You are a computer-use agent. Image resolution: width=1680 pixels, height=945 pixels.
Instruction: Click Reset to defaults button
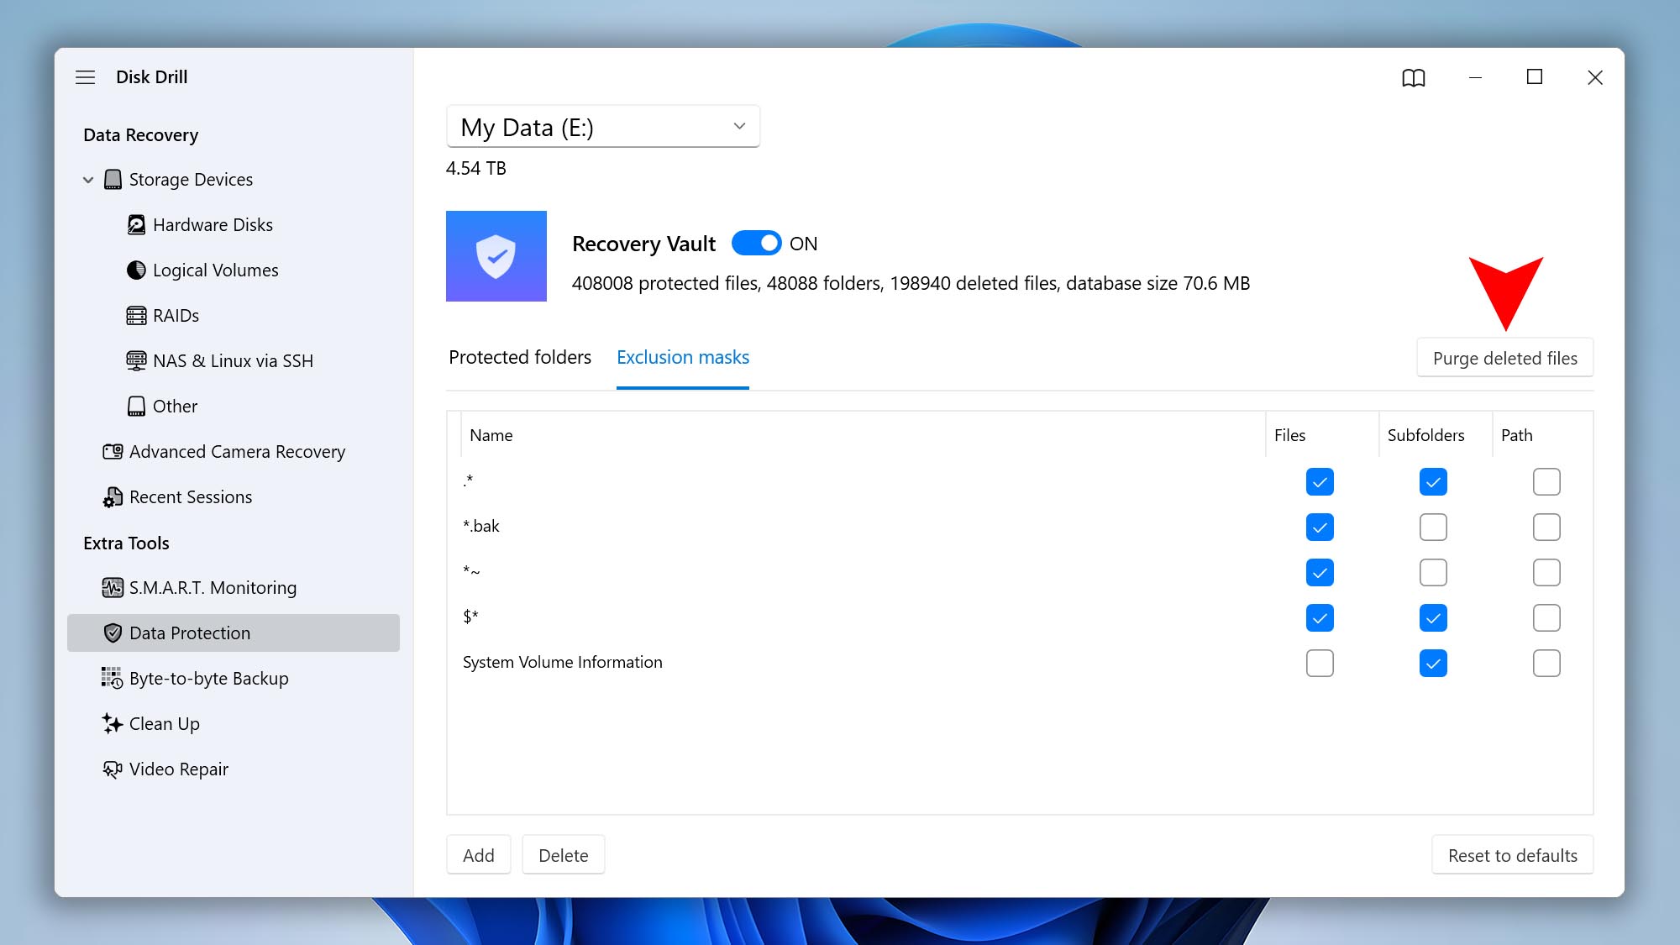[1513, 855]
